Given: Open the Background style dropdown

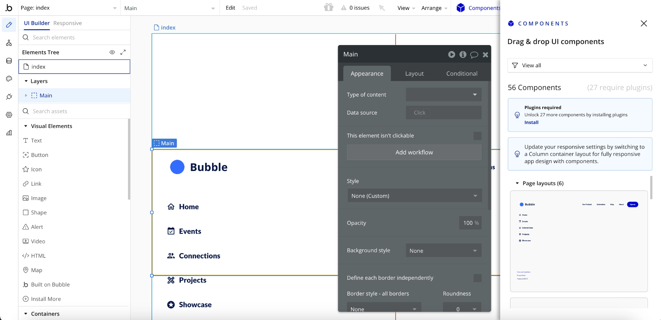Looking at the screenshot, I should tap(443, 250).
